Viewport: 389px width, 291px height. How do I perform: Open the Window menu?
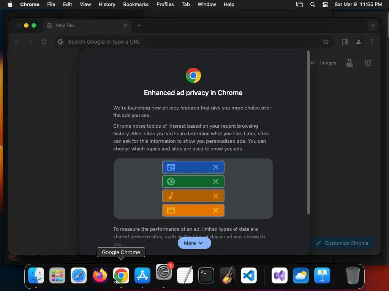click(x=207, y=5)
